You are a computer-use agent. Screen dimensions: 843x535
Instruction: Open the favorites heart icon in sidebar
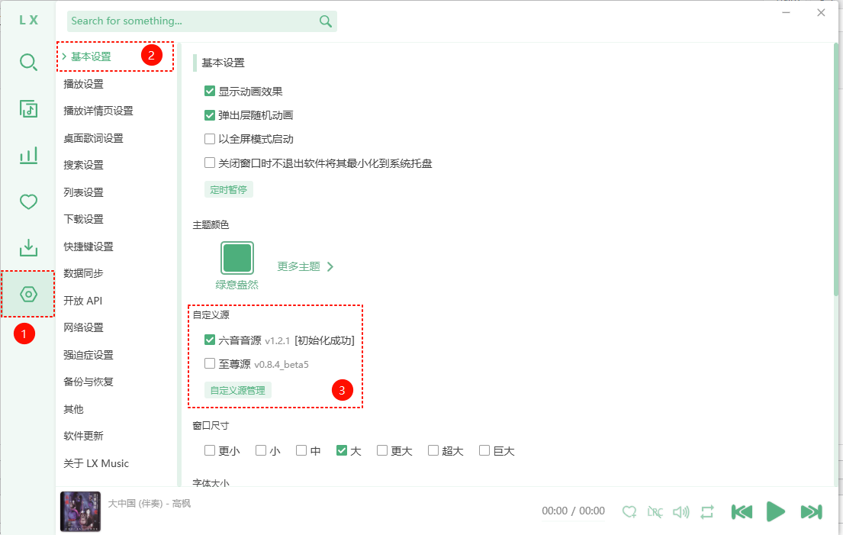(28, 202)
